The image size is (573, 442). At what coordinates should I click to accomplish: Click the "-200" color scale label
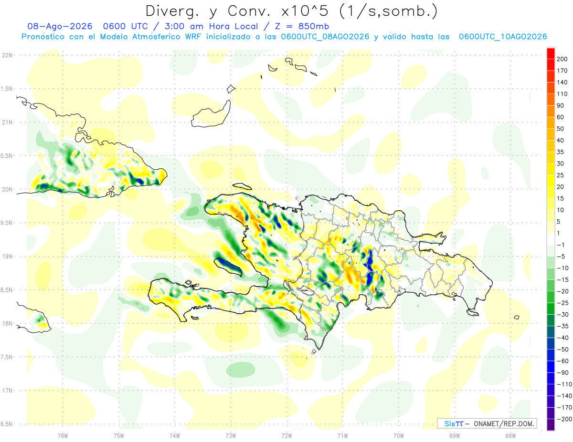pos(563,419)
